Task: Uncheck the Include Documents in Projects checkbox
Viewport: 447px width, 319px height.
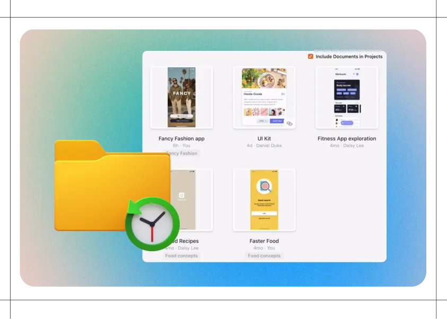Action: point(311,57)
